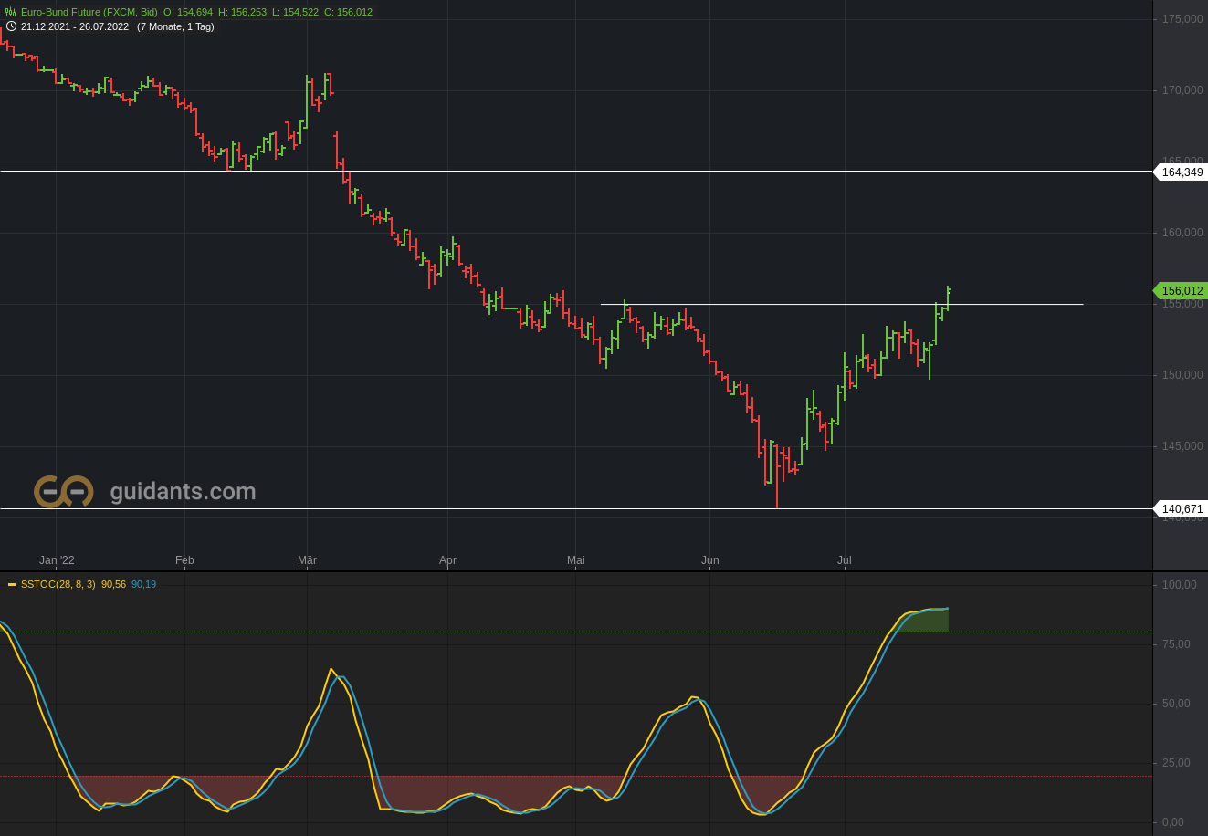Select the yellow %K stochastic line
This screenshot has height=836, width=1208.
(332, 670)
